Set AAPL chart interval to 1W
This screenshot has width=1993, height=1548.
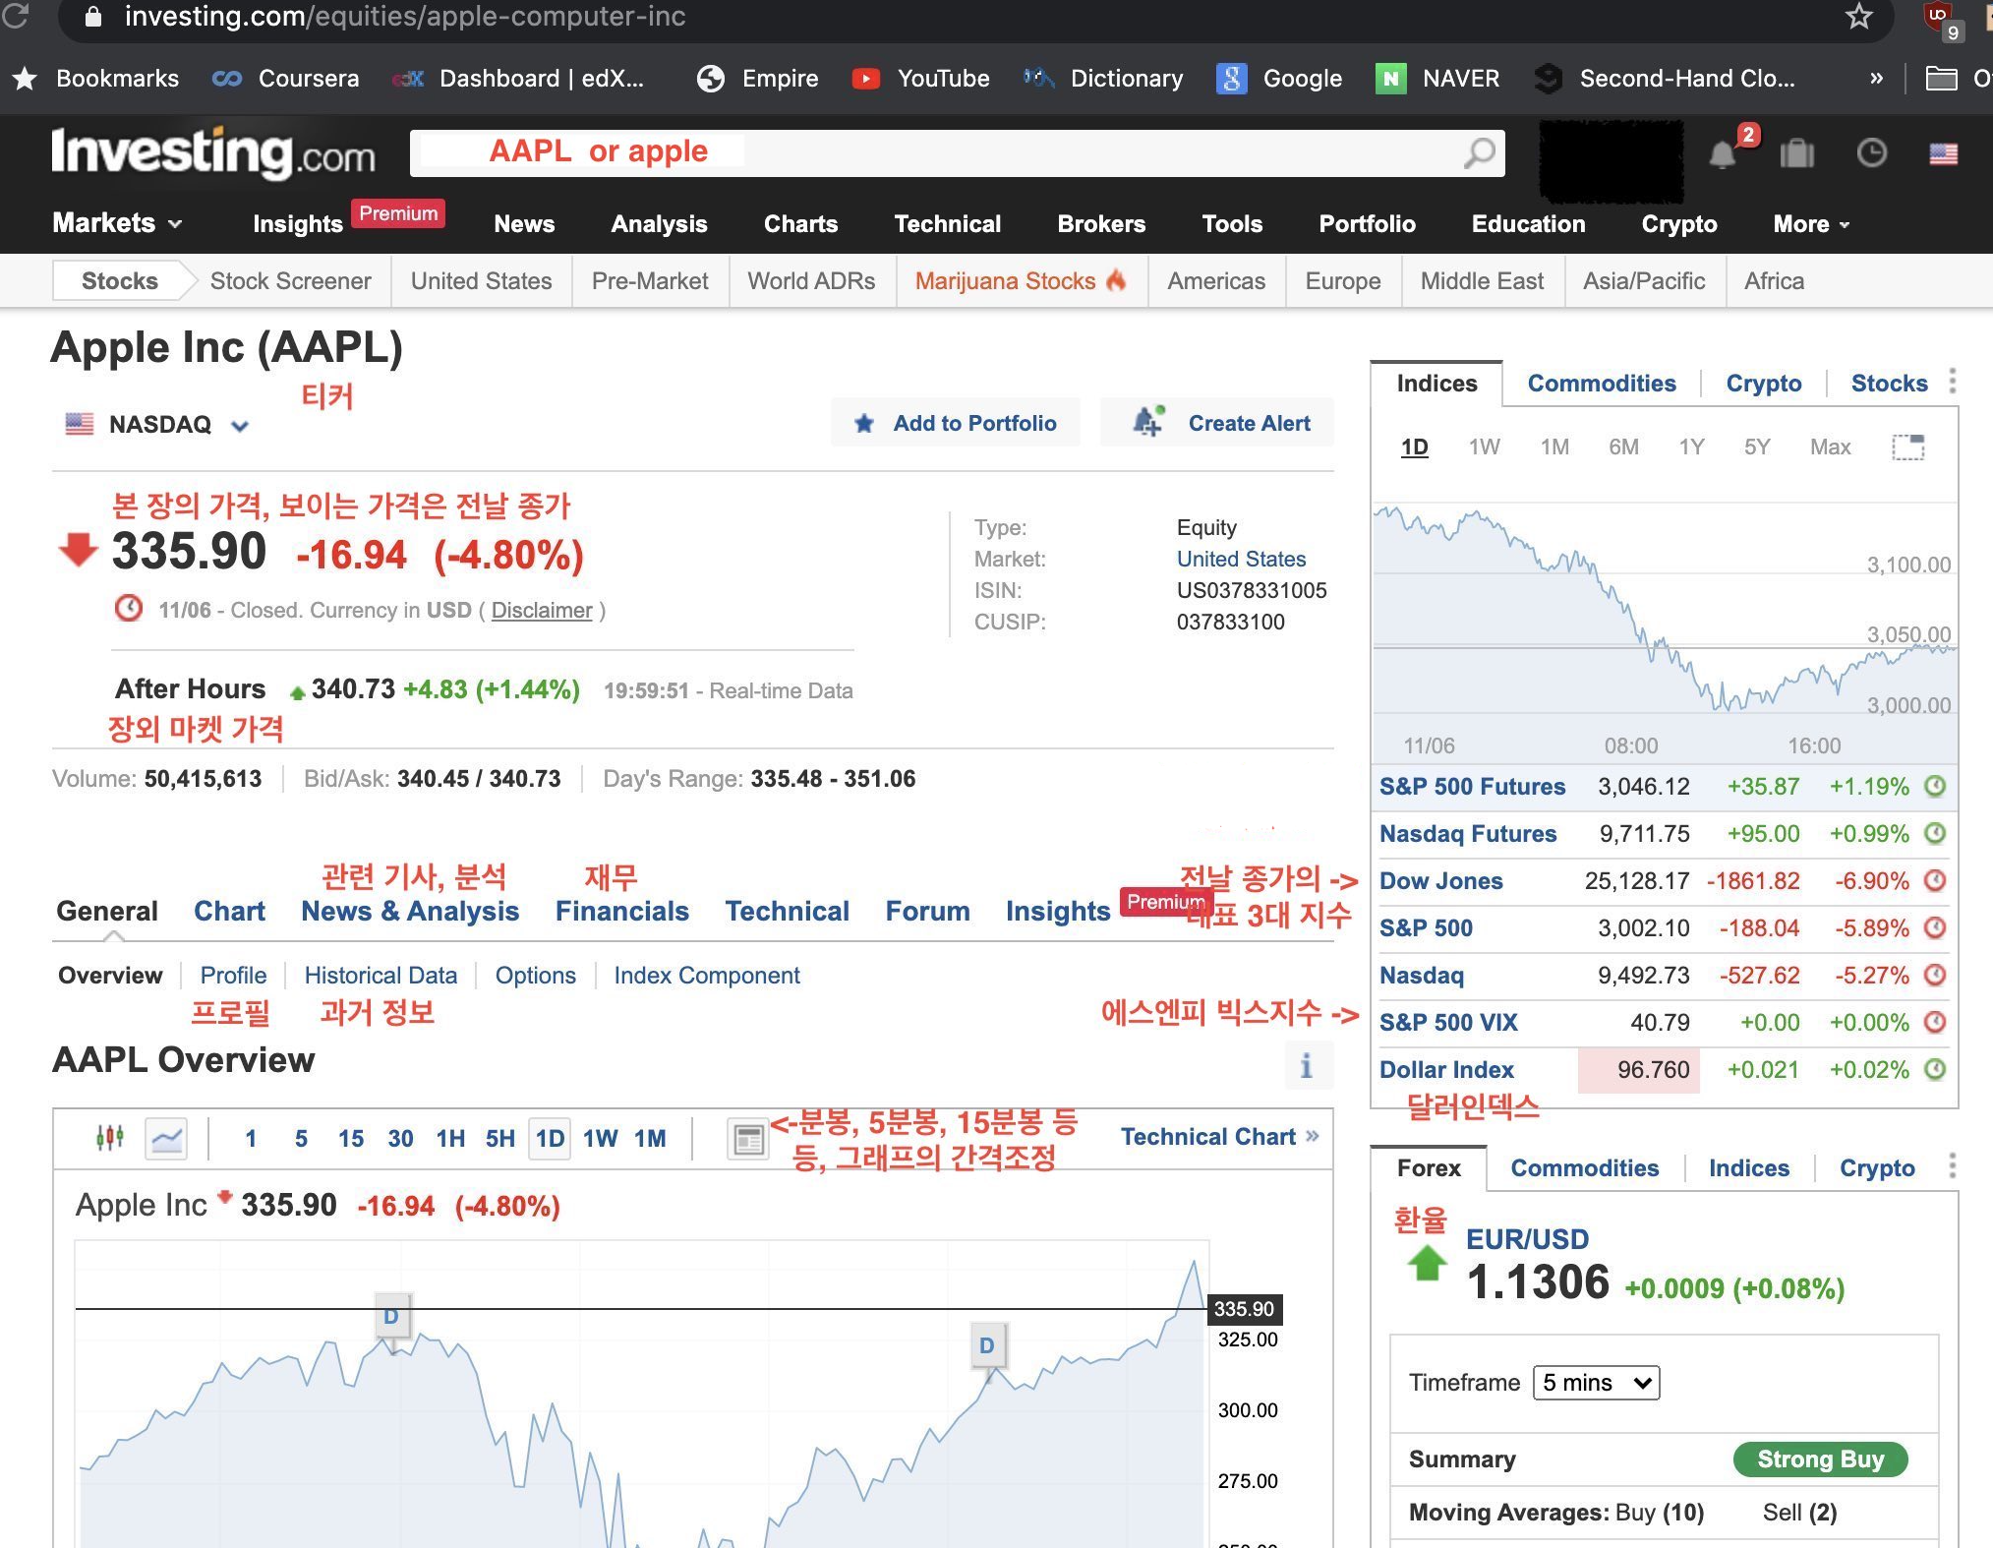(x=600, y=1139)
